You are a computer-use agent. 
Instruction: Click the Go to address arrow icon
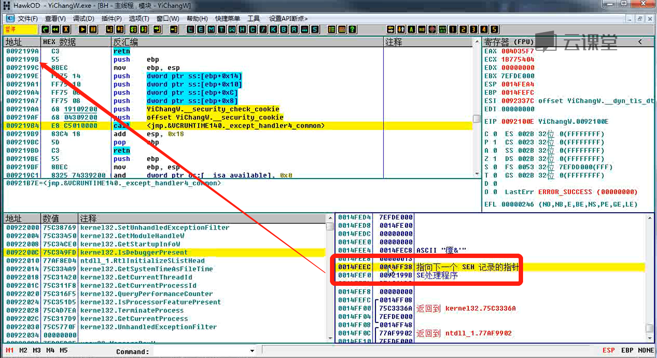[x=174, y=29]
